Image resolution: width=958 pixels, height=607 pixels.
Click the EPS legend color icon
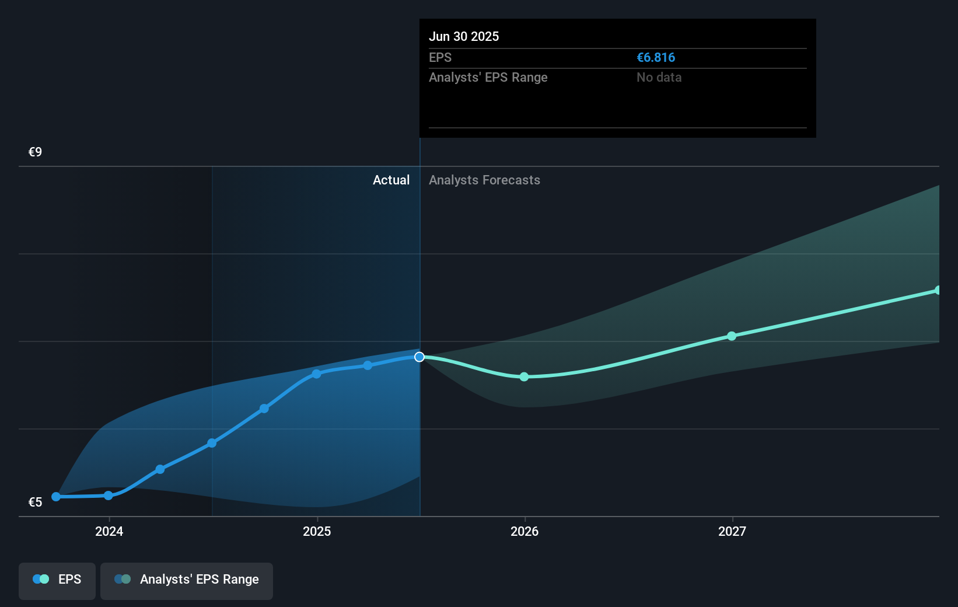coord(40,578)
